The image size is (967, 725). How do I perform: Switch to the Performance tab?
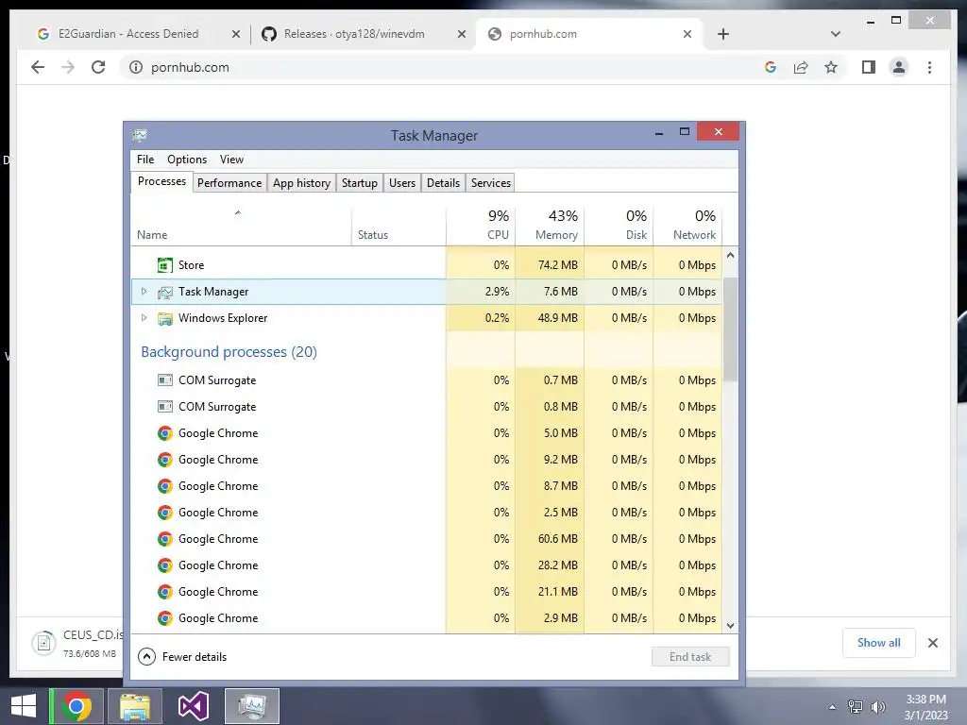[229, 183]
